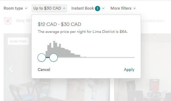Screen dimensions: 171x101
Task: Click the teal badge showing 1
Action: (x=98, y=8)
